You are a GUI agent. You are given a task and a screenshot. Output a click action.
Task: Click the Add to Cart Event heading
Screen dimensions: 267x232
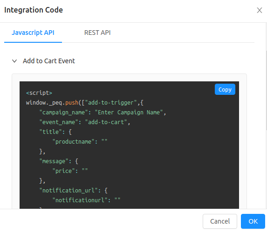pos(49,61)
